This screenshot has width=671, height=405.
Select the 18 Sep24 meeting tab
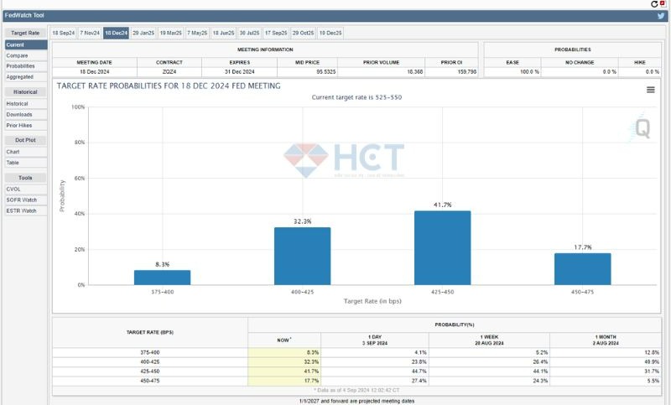pos(64,33)
